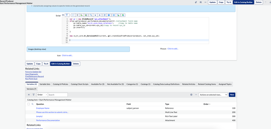The width and height of the screenshot is (271, 129).
Task: Click to add next to Picture
Action: (x=173, y=49)
